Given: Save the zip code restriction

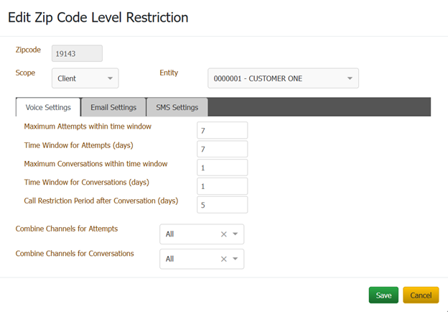Looking at the screenshot, I should (383, 295).
